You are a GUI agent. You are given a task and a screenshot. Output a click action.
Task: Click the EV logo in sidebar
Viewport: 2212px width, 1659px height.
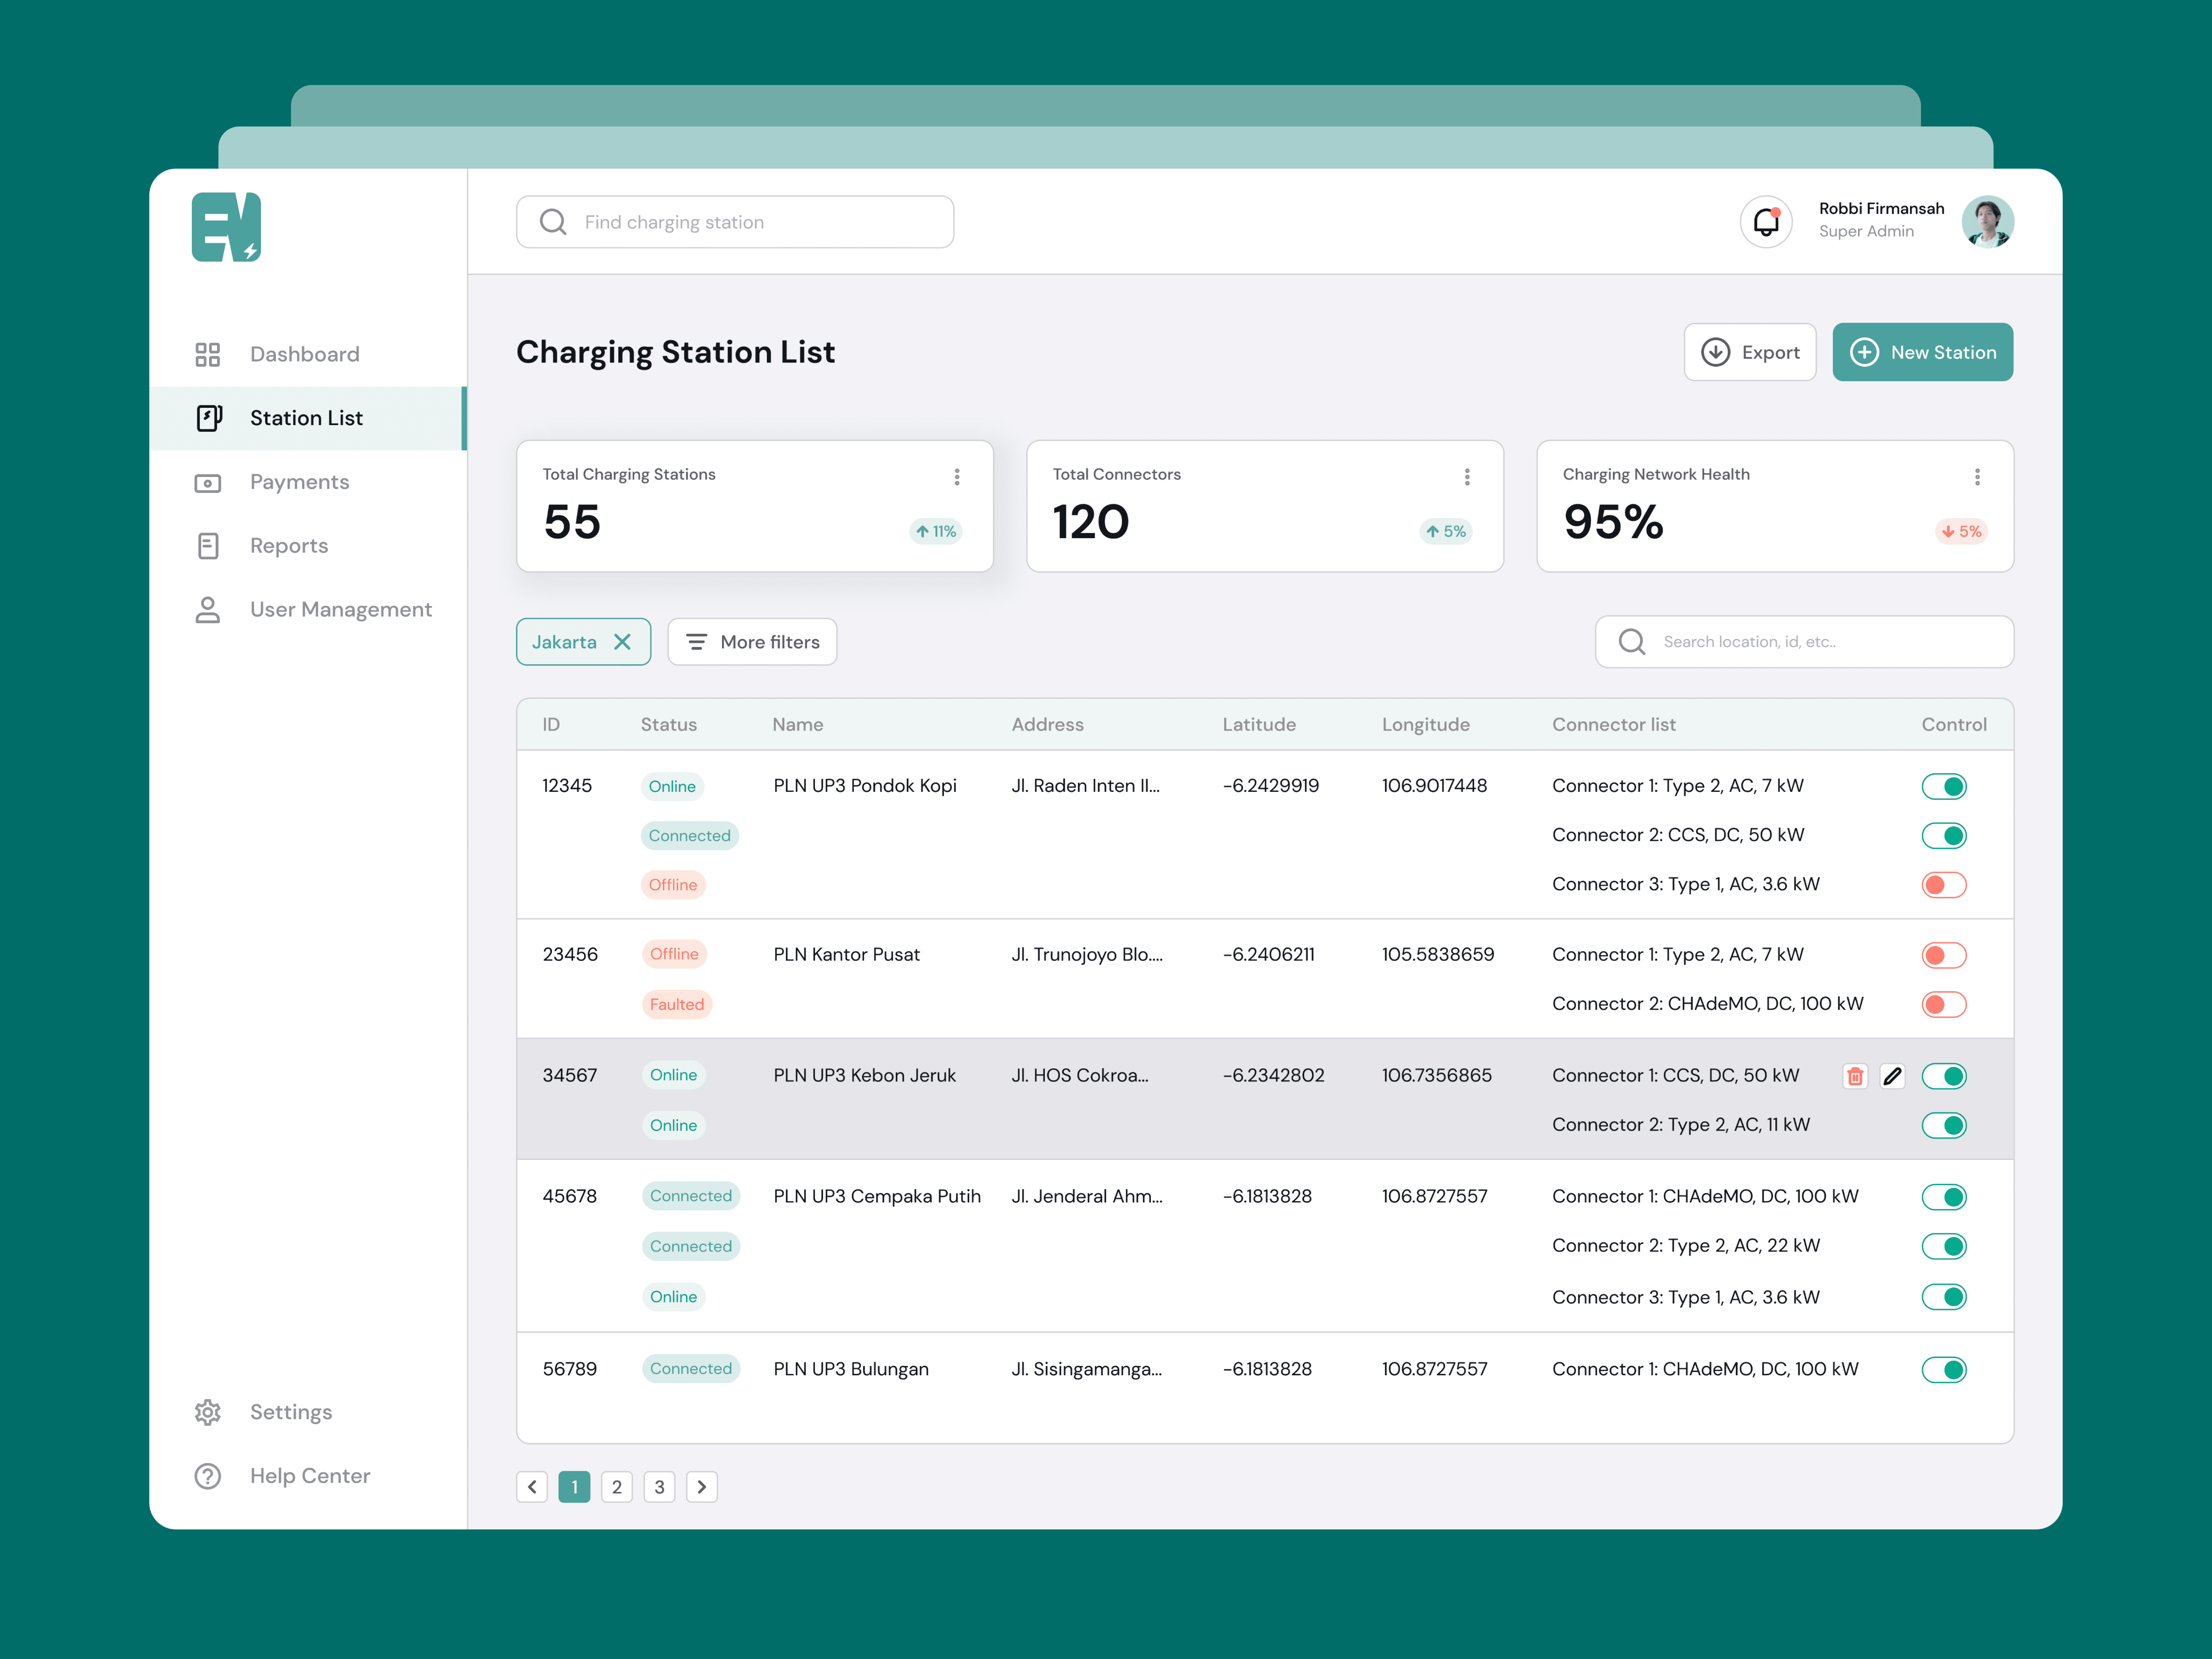coord(226,227)
